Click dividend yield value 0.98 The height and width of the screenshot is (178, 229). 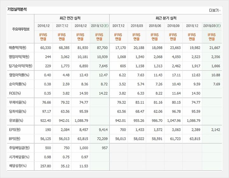47,157
